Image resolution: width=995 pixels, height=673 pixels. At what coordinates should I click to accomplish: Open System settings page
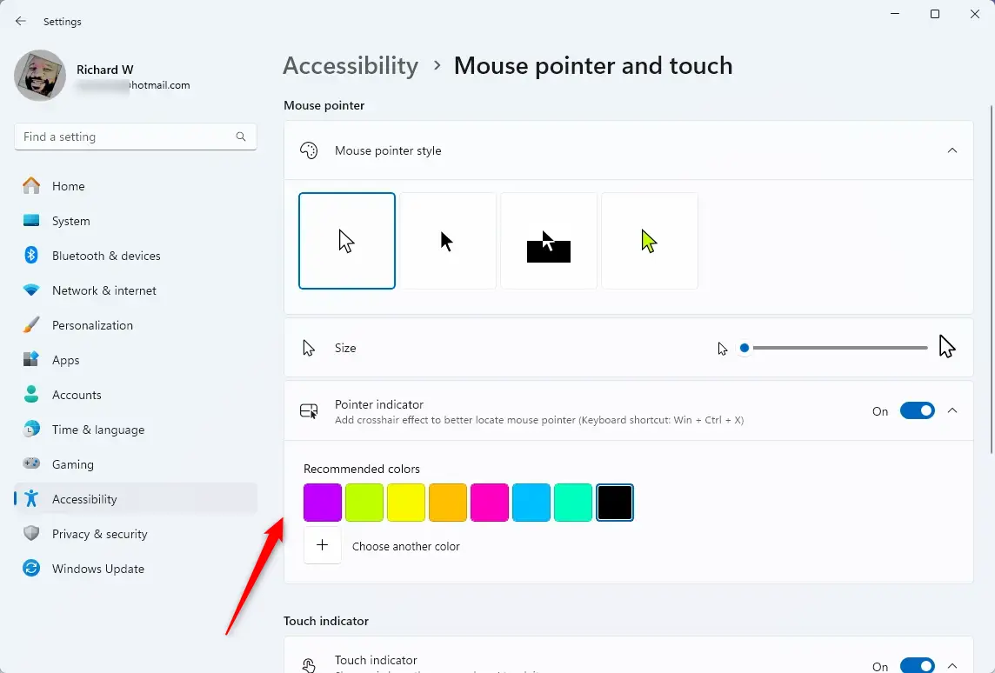135,221
